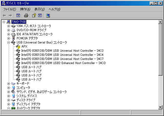Viewport: 164px width, 116px height.
Task: Click the icon of the 24C2 host controller
Action: (x=18, y=51)
